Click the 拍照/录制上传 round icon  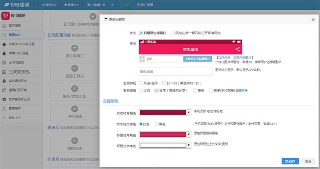[x=75, y=89]
